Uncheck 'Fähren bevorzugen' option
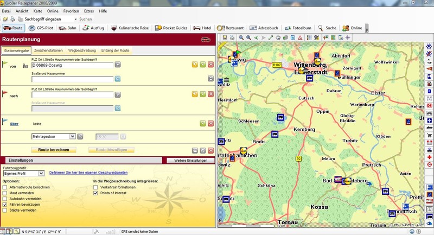 (x=5, y=204)
